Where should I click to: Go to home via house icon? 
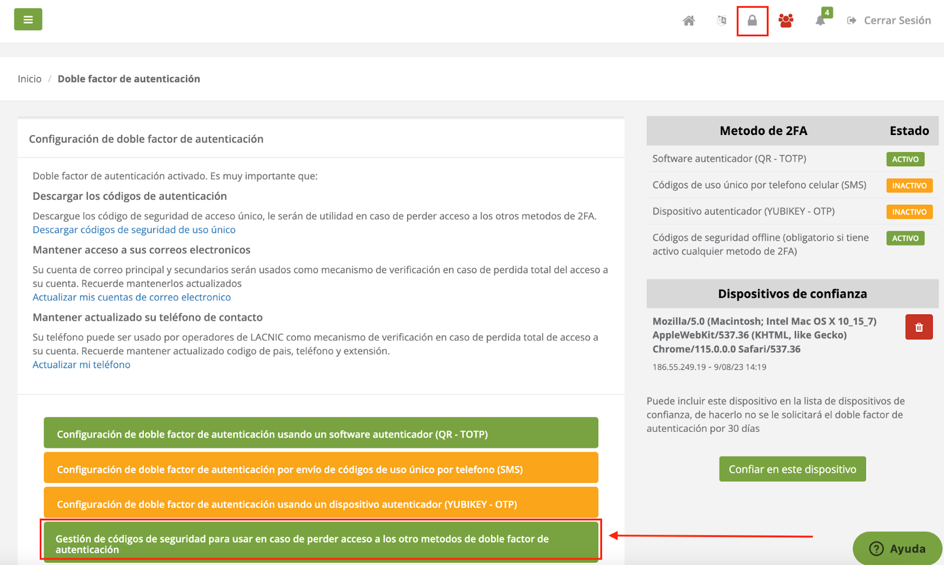(x=689, y=21)
